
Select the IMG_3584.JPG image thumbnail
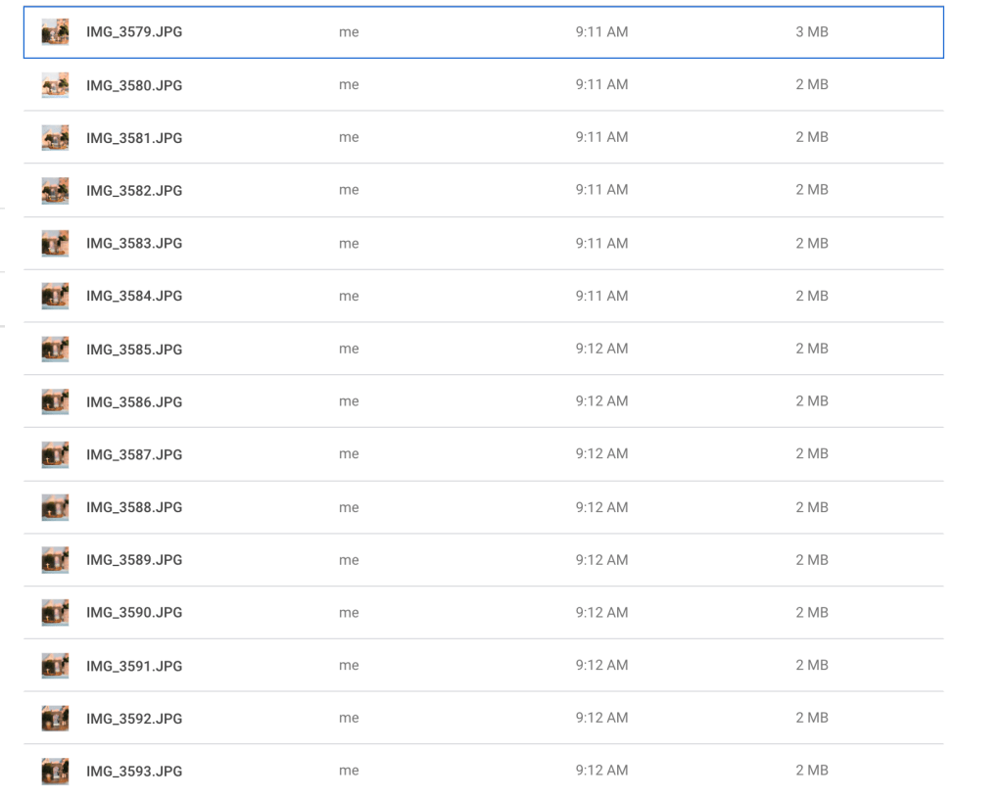point(55,296)
